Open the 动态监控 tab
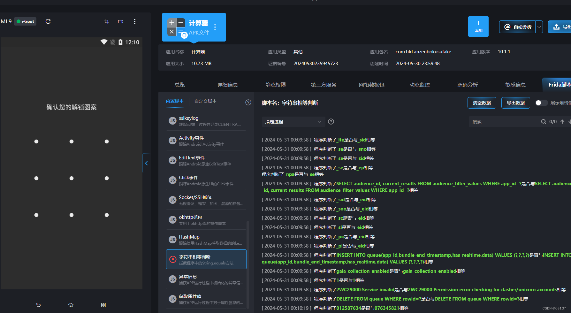Viewport: 571px width, 313px height. tap(420, 85)
